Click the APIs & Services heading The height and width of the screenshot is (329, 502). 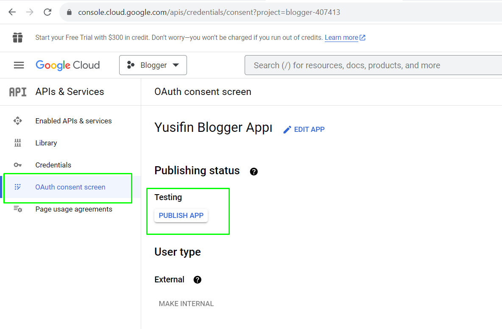(x=70, y=92)
